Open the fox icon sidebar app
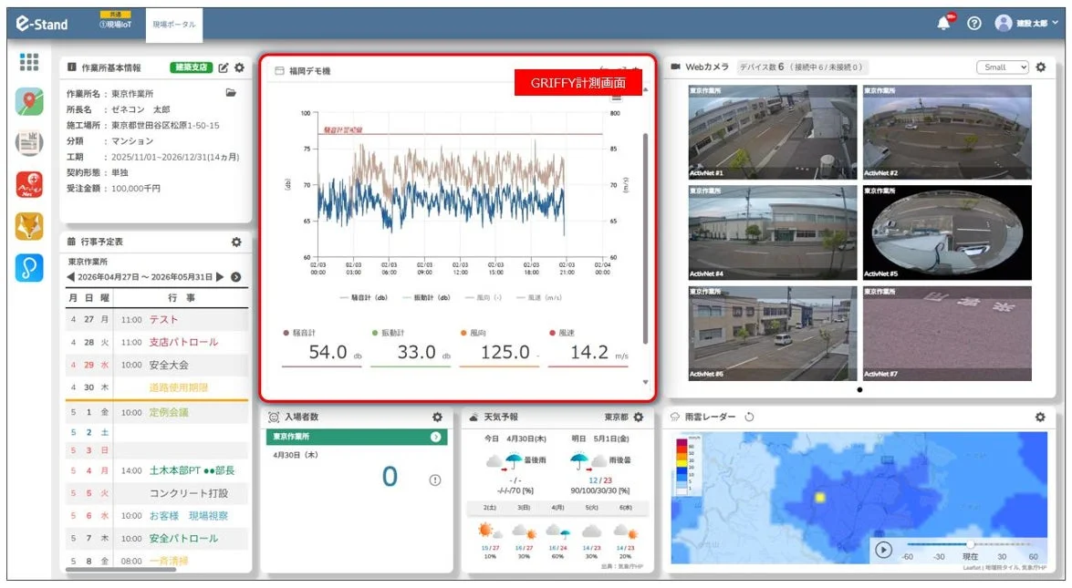Image resolution: width=1072 pixels, height=588 pixels. point(28,226)
